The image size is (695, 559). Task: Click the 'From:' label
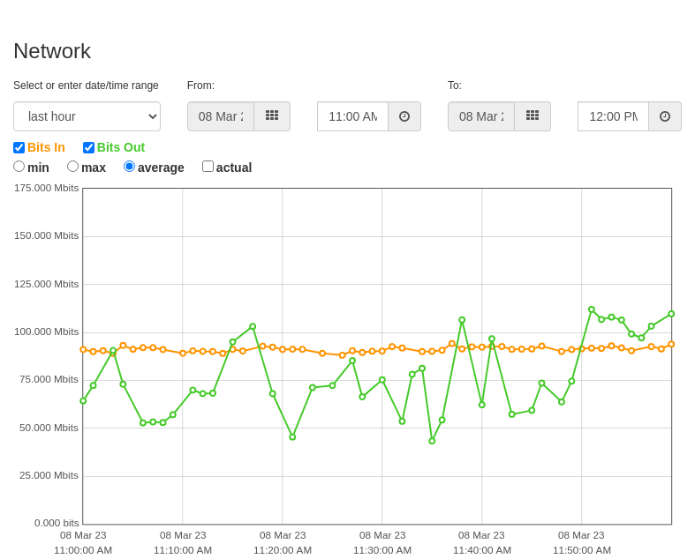point(200,86)
